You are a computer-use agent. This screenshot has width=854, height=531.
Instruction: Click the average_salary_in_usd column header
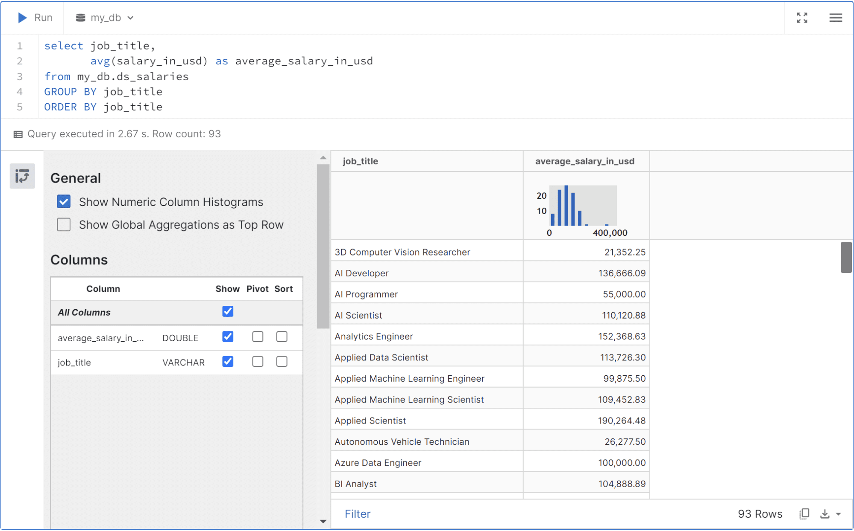(586, 161)
